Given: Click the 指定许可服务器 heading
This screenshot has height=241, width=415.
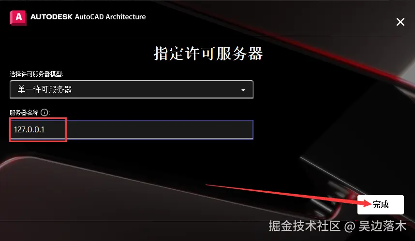Looking at the screenshot, I should click(x=208, y=54).
